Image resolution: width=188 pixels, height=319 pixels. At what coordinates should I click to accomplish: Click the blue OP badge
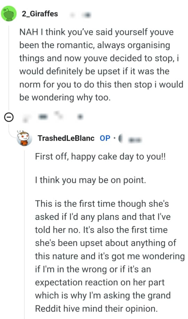pyautogui.click(x=105, y=138)
